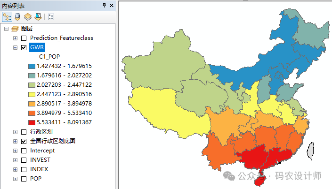332x189 pixels.
Task: Select the 全国行政区划底图 layer name
Action: point(53,141)
